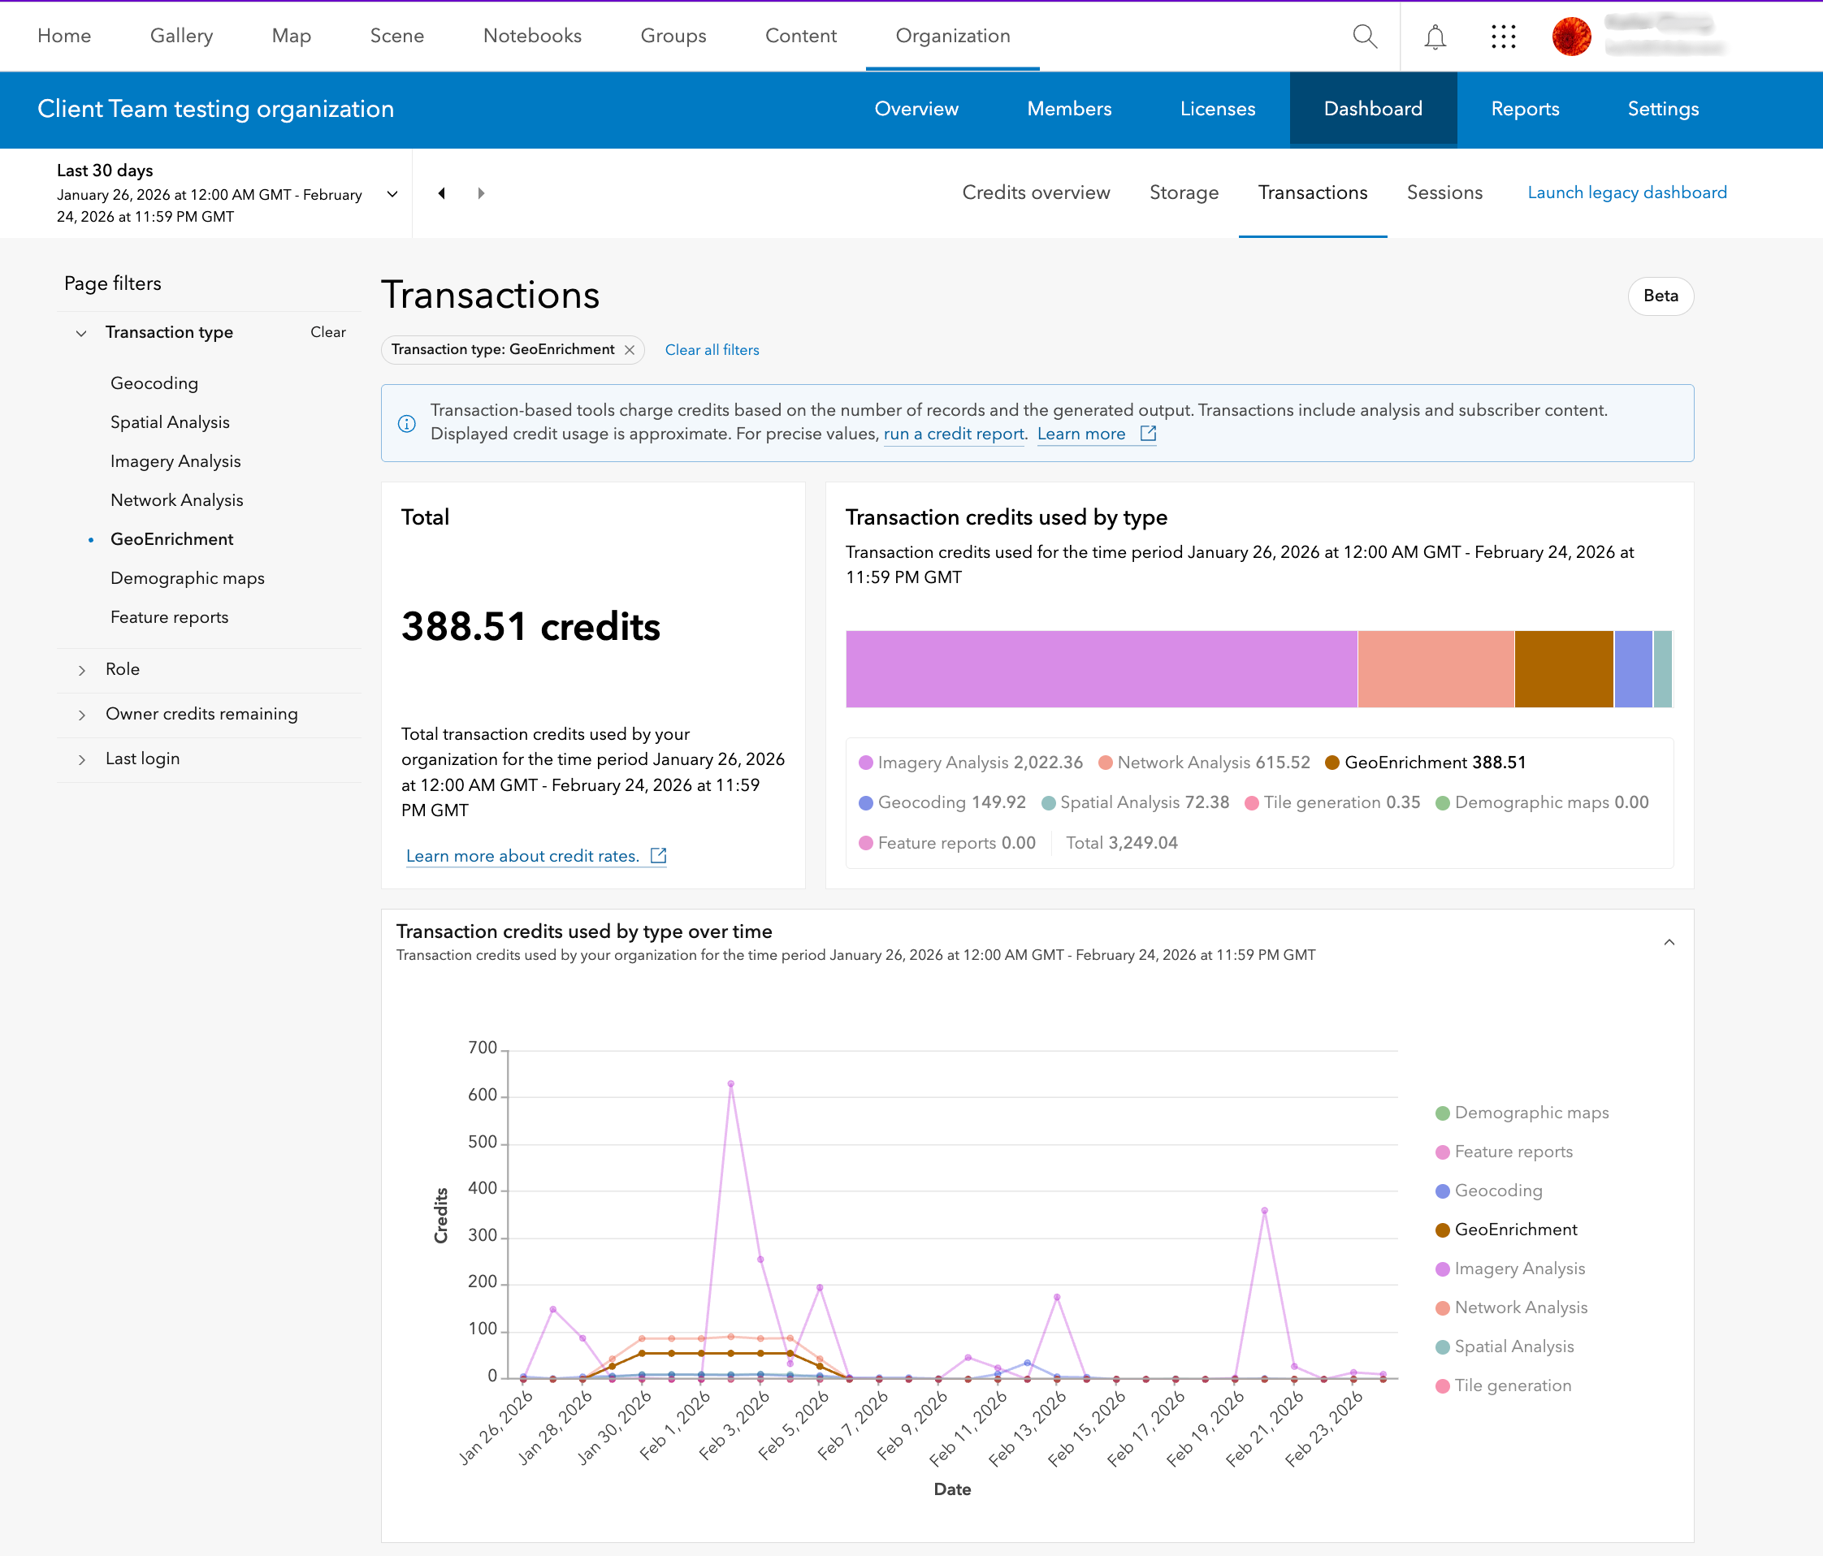Click Clear all filters link
The width and height of the screenshot is (1823, 1556).
(712, 350)
